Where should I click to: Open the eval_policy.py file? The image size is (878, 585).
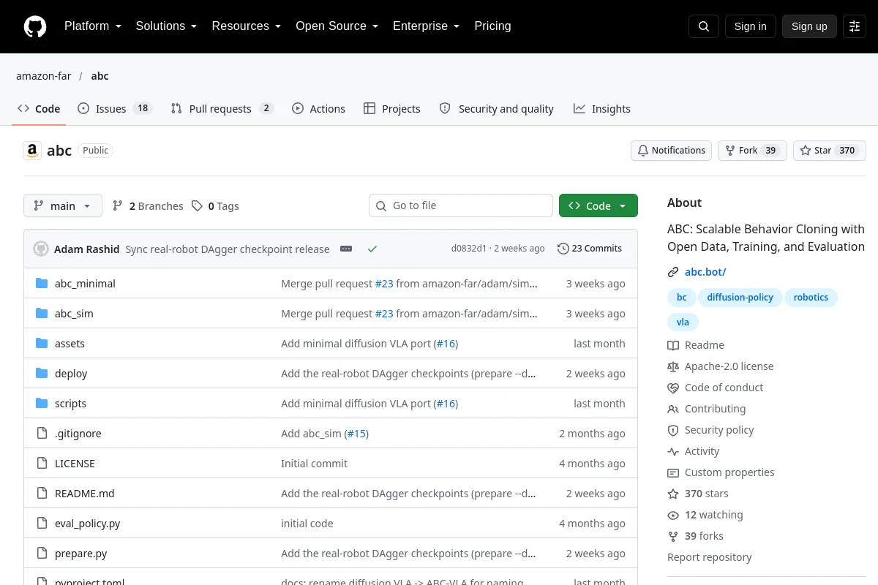pos(88,524)
